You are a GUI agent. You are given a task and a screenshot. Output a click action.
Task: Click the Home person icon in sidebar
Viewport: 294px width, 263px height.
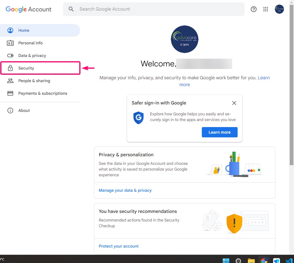click(10, 30)
